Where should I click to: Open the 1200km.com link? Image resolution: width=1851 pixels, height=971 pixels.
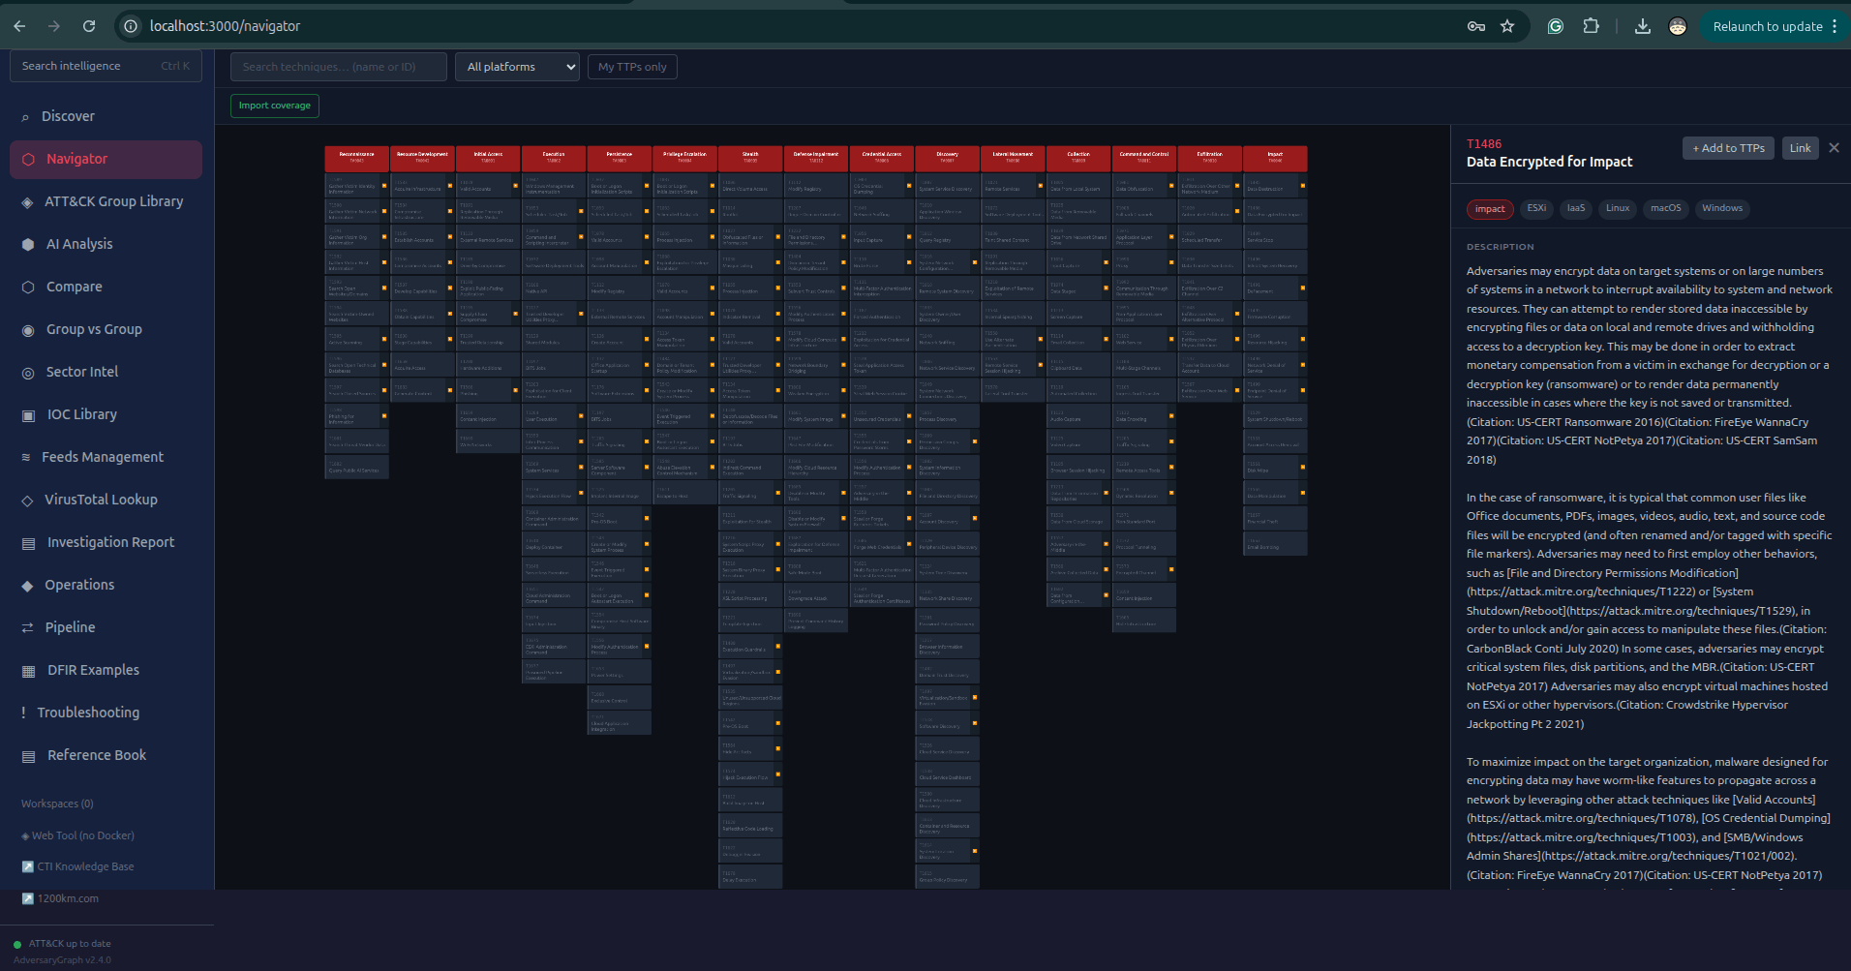pyautogui.click(x=60, y=898)
